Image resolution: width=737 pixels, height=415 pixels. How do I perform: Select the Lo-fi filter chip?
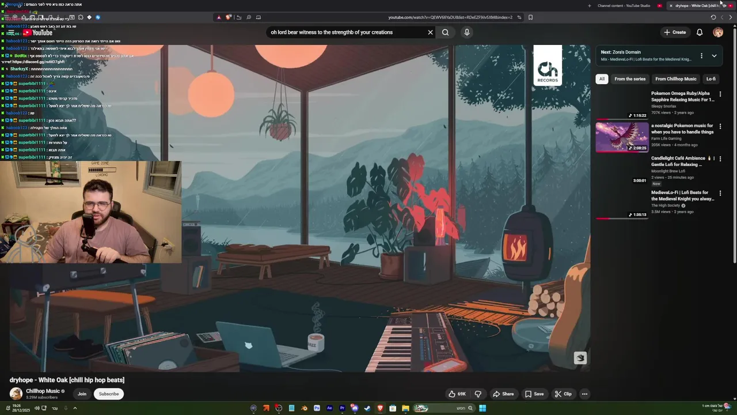click(x=711, y=79)
